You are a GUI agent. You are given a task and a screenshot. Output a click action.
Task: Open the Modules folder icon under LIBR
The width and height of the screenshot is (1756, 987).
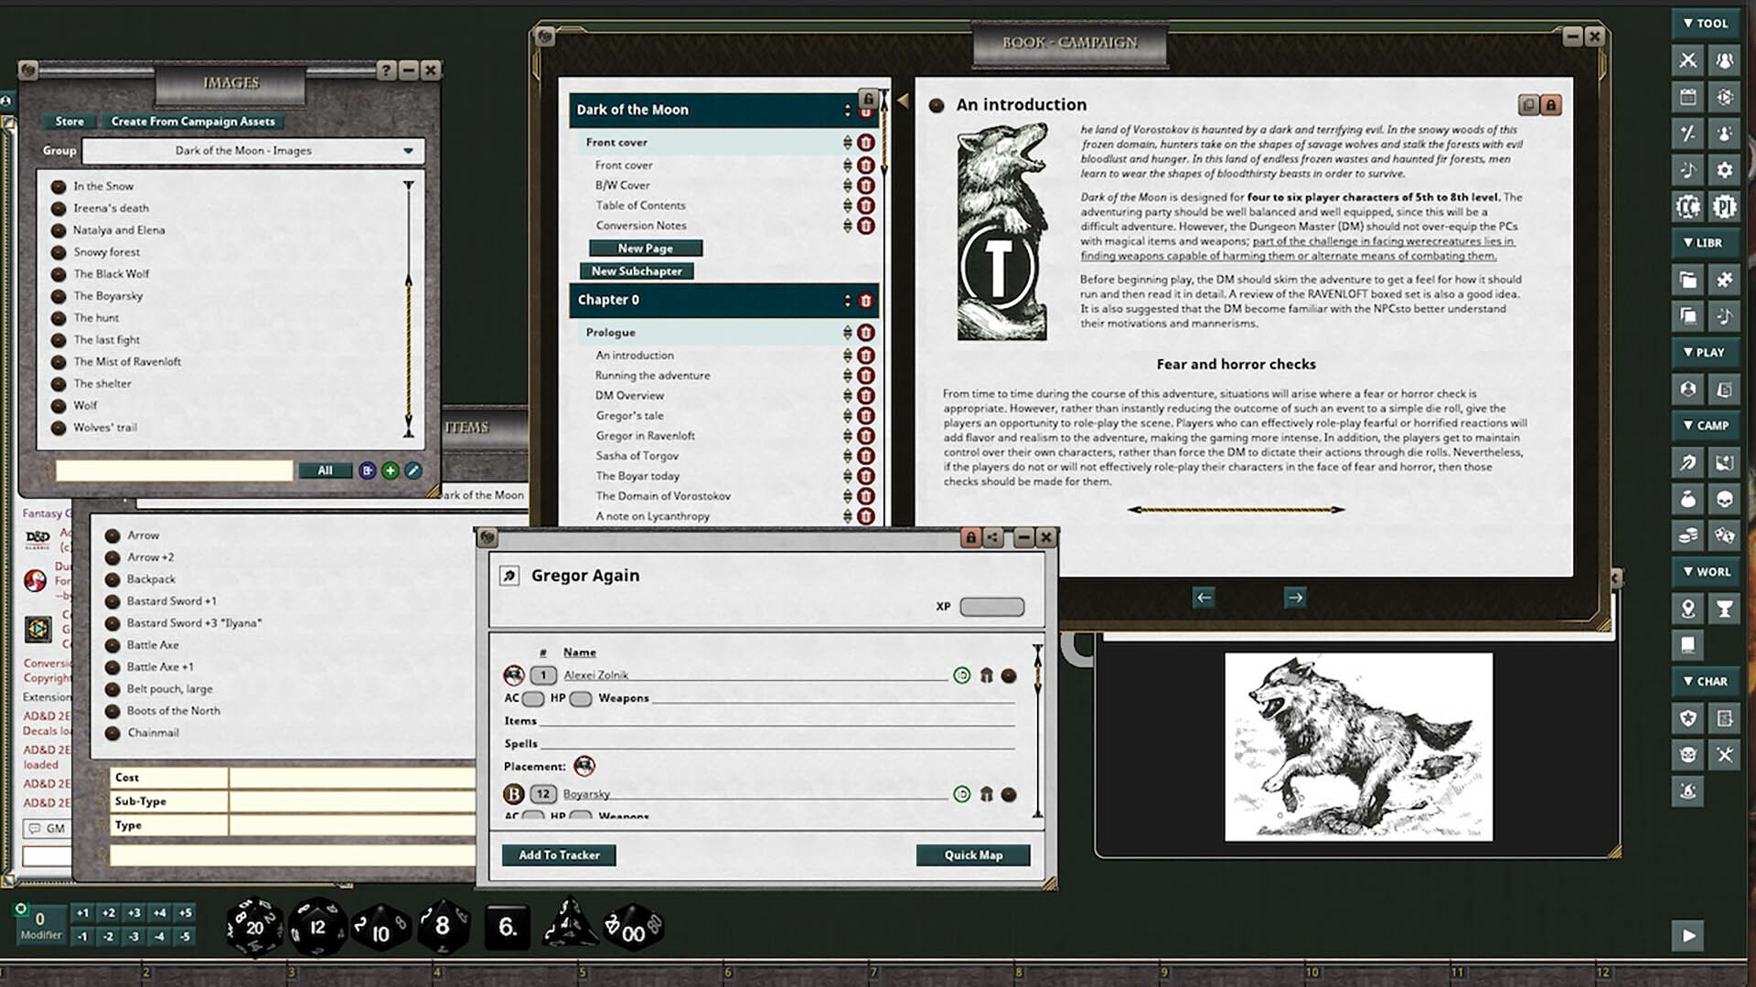[1687, 279]
